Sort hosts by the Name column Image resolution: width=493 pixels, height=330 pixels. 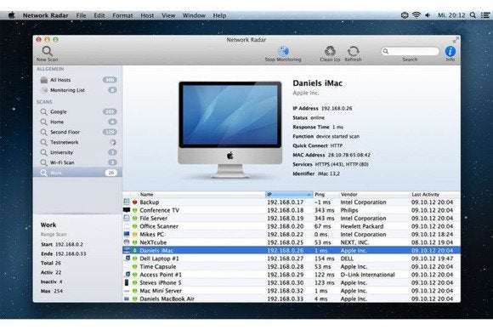(x=201, y=195)
